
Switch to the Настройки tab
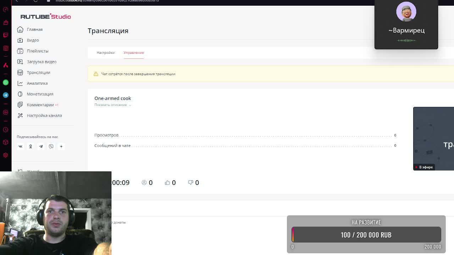coord(105,53)
